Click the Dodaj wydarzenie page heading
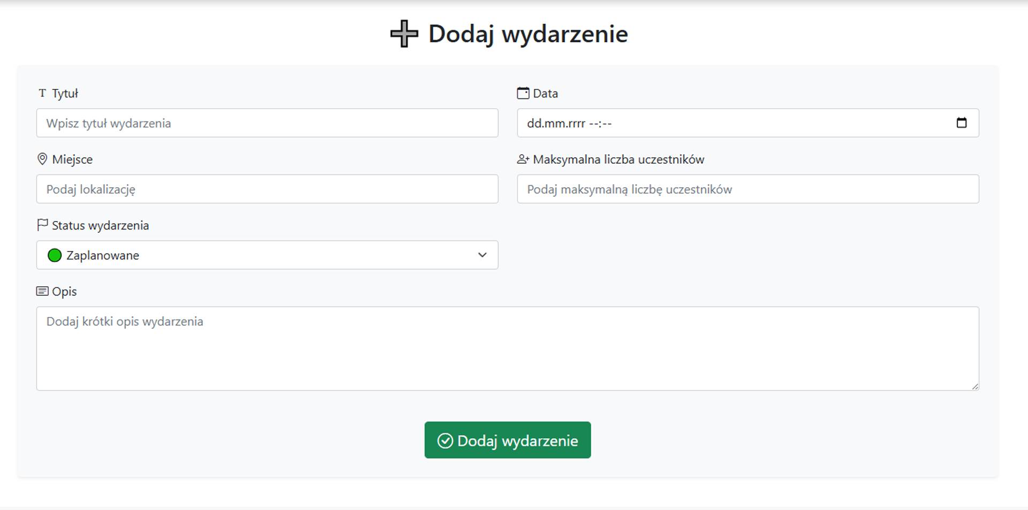The width and height of the screenshot is (1028, 510). [528, 34]
